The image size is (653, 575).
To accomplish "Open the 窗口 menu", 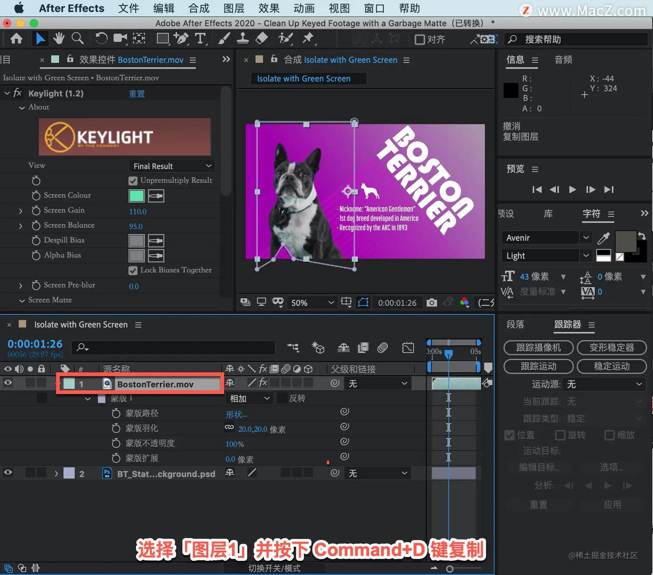I will tap(374, 8).
